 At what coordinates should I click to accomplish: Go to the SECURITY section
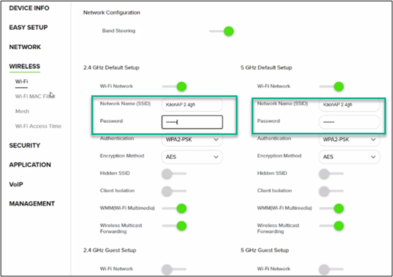(25, 145)
